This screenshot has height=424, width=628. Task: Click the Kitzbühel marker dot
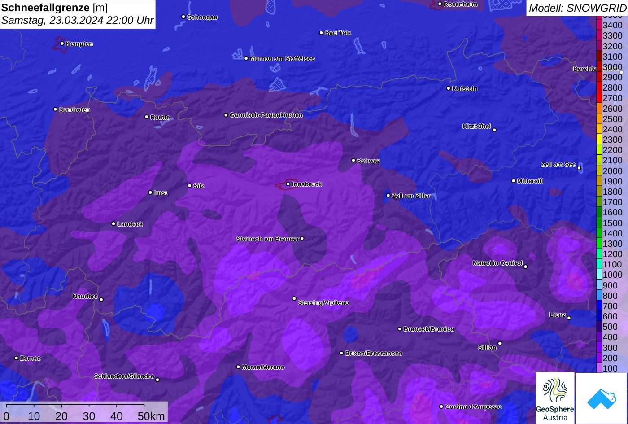494,130
